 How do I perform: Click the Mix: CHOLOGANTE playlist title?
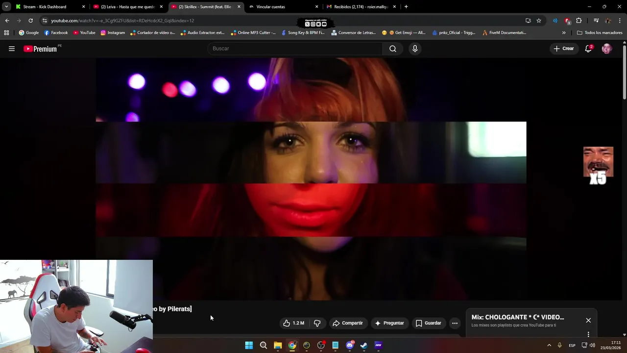(518, 317)
